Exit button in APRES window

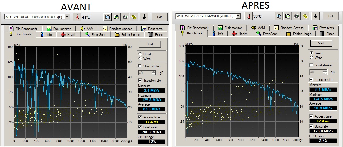click(331, 16)
